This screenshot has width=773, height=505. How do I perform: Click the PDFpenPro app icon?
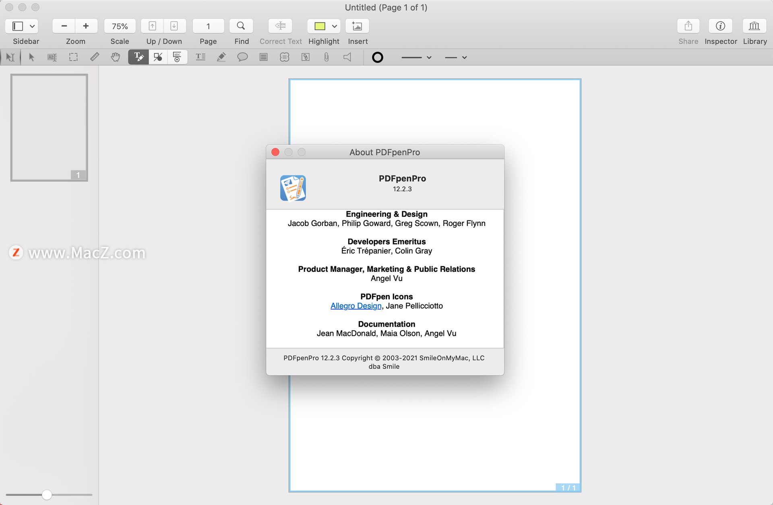point(293,188)
